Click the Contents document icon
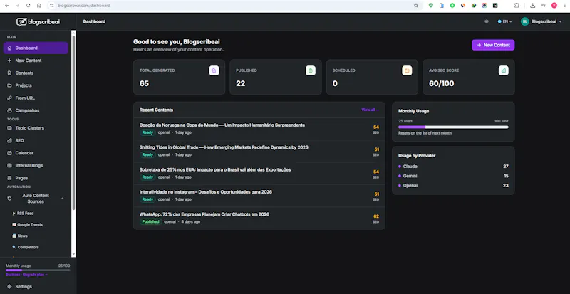 9,73
